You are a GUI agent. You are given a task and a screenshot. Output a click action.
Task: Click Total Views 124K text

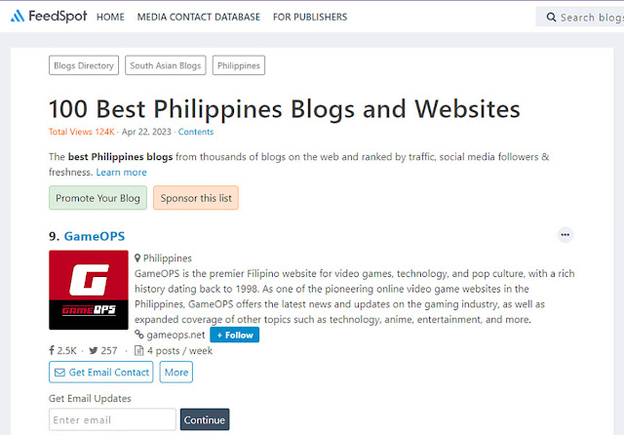click(82, 132)
